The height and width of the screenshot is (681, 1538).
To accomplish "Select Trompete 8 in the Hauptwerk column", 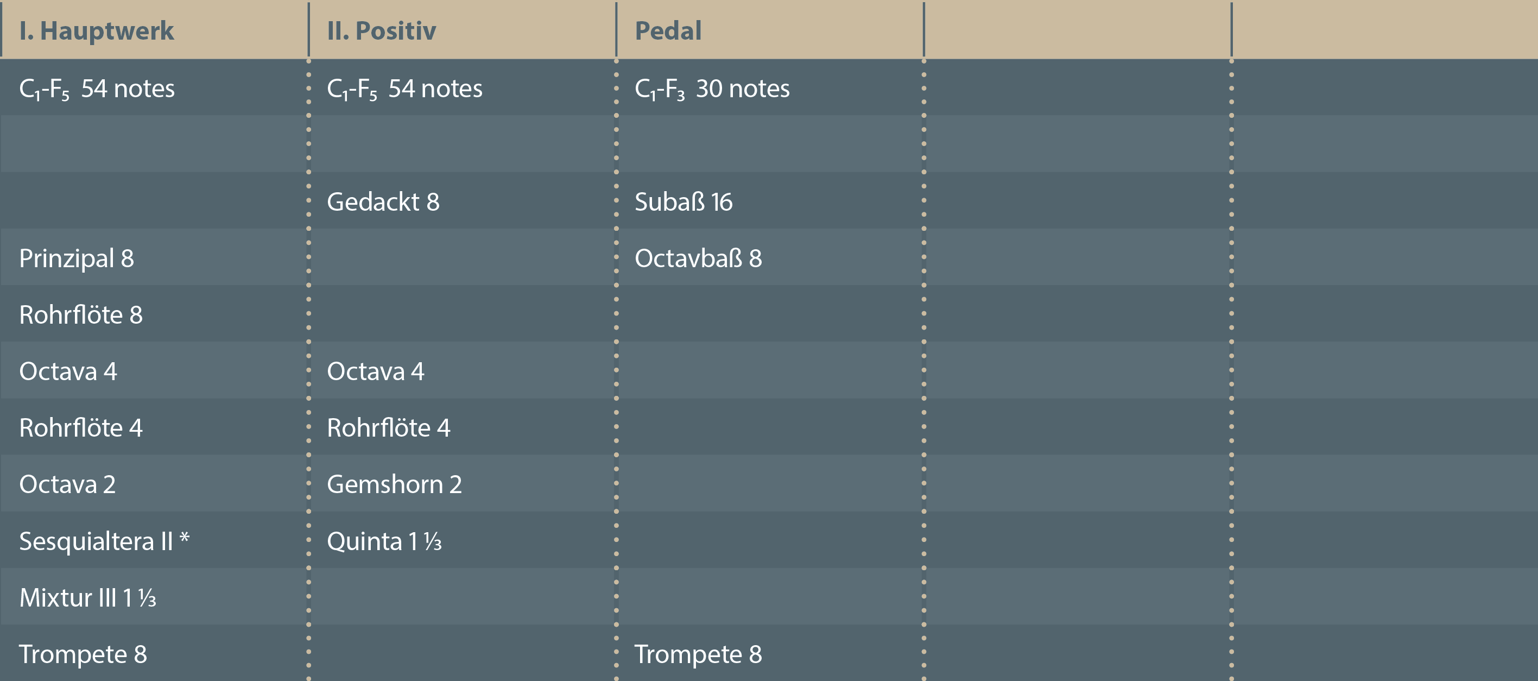I will 83,654.
